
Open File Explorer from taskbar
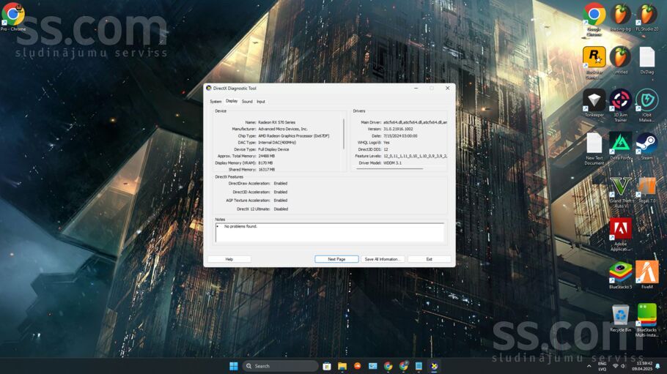[x=342, y=366]
